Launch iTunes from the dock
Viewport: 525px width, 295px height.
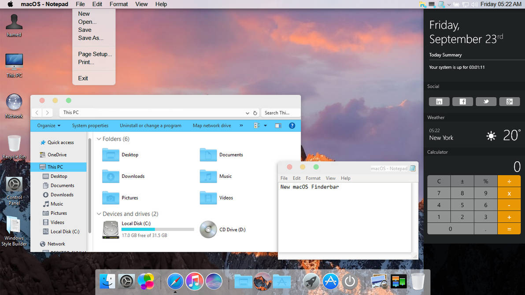pos(195,281)
